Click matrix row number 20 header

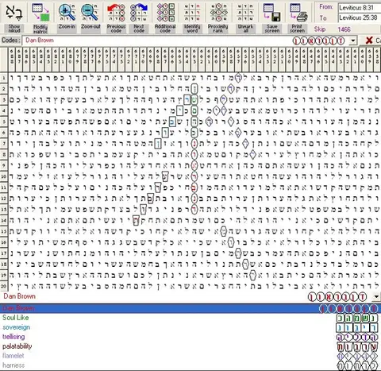pos(4,286)
